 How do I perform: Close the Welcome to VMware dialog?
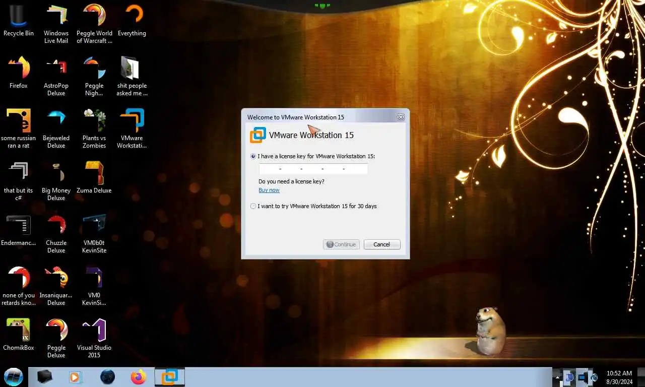tap(401, 117)
